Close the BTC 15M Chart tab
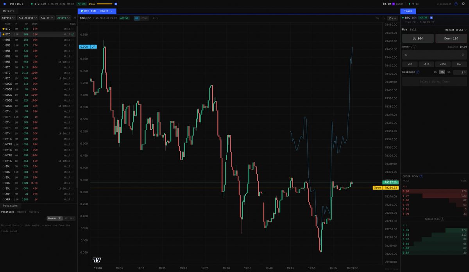This screenshot has height=272, width=469. pos(111,11)
